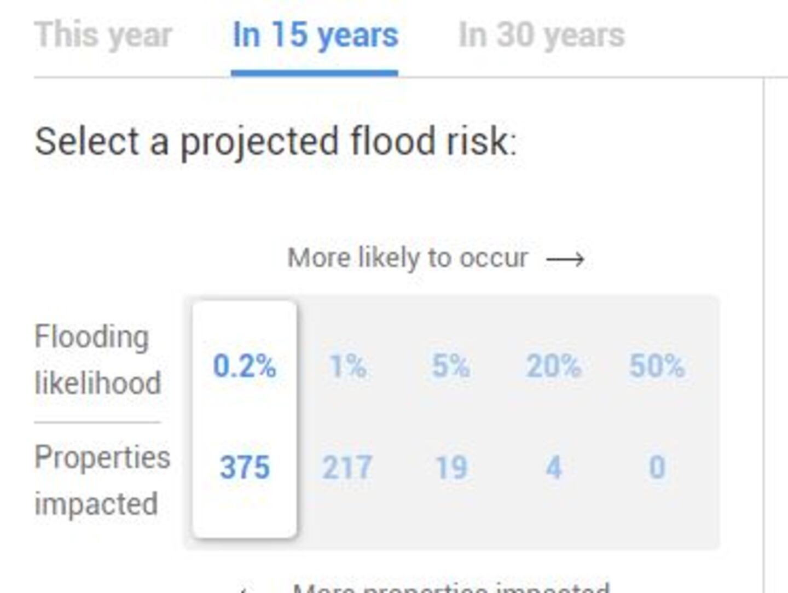Click the More likely to occur label
The width and height of the screenshot is (788, 593).
pos(408,258)
